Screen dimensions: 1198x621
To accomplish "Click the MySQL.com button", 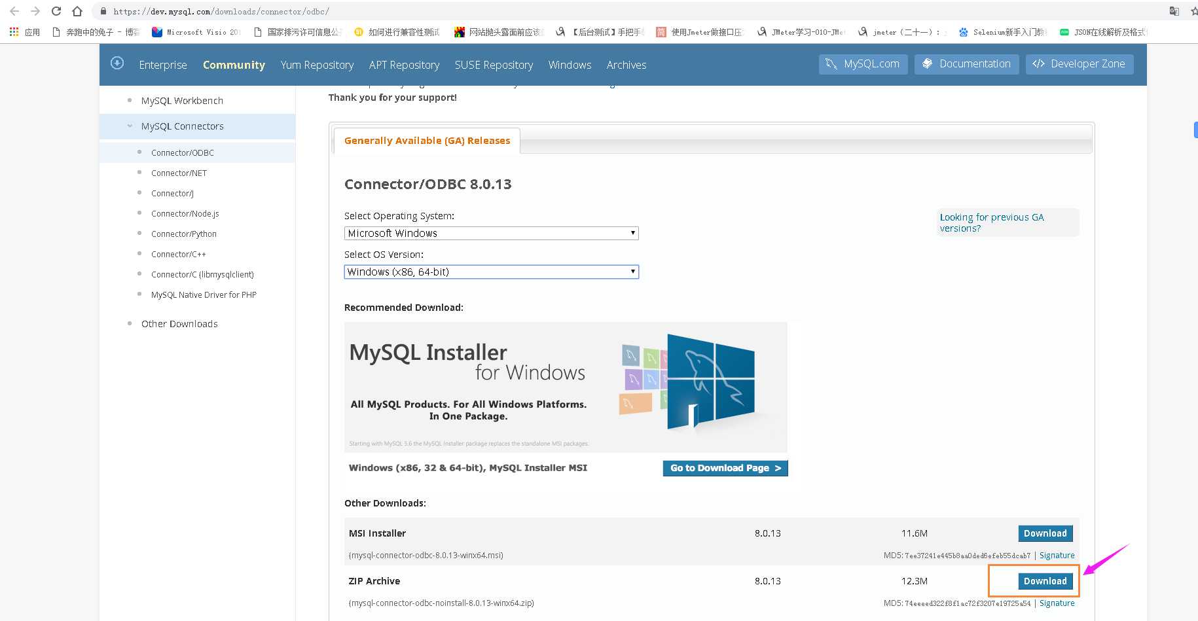I will 863,63.
